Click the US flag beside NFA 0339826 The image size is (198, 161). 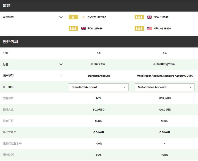[x=149, y=29]
